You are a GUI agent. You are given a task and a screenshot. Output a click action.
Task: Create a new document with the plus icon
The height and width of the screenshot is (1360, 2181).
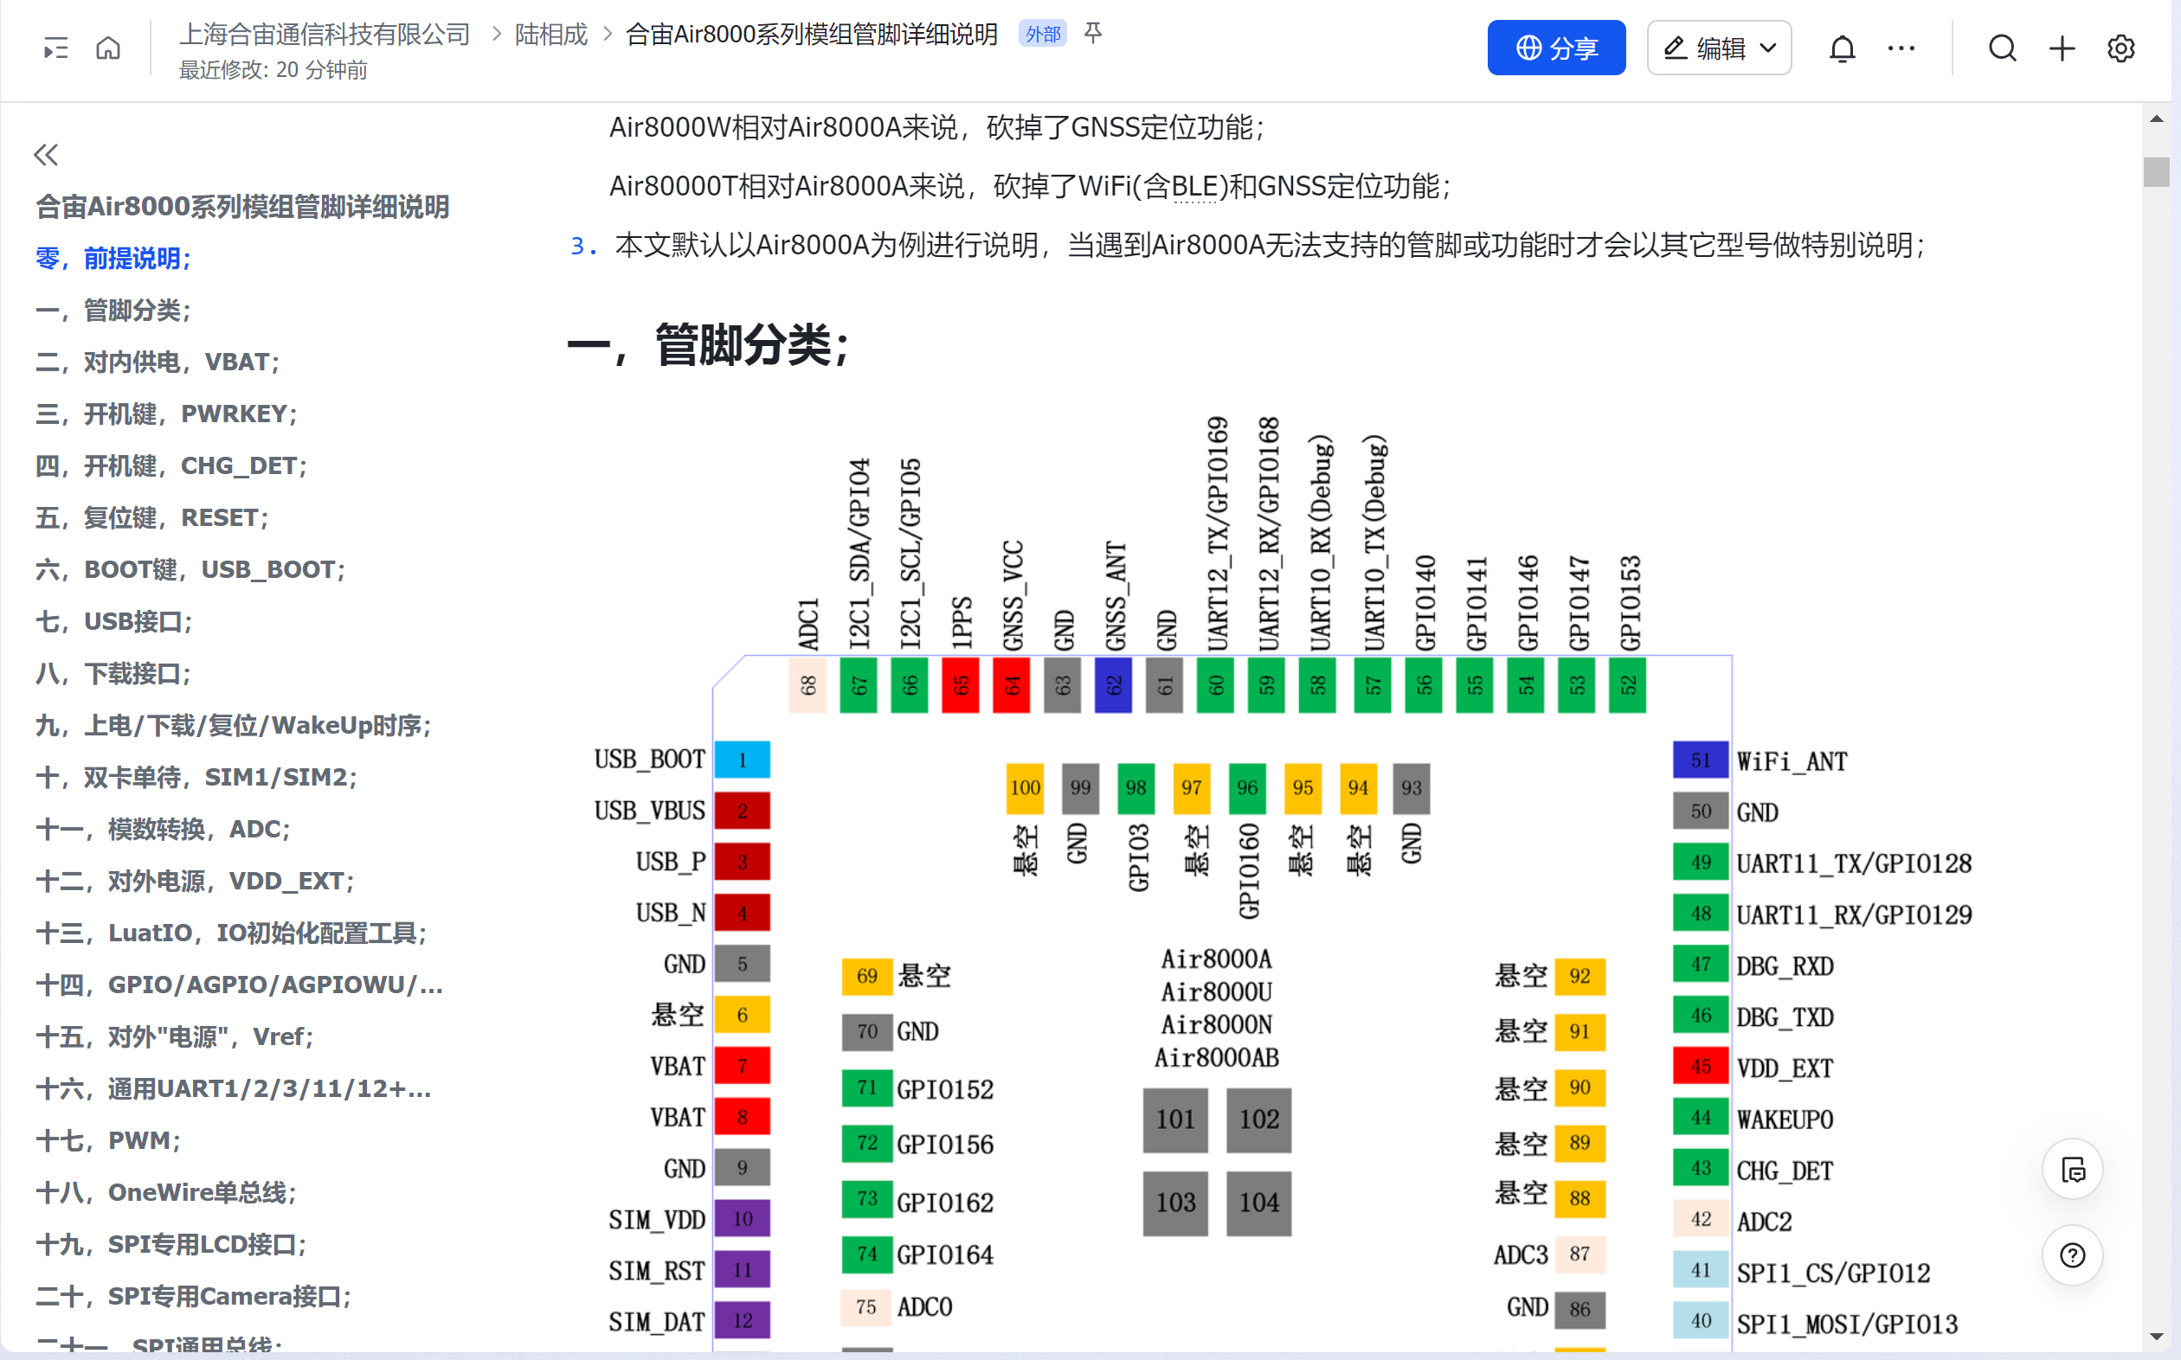click(x=2062, y=48)
